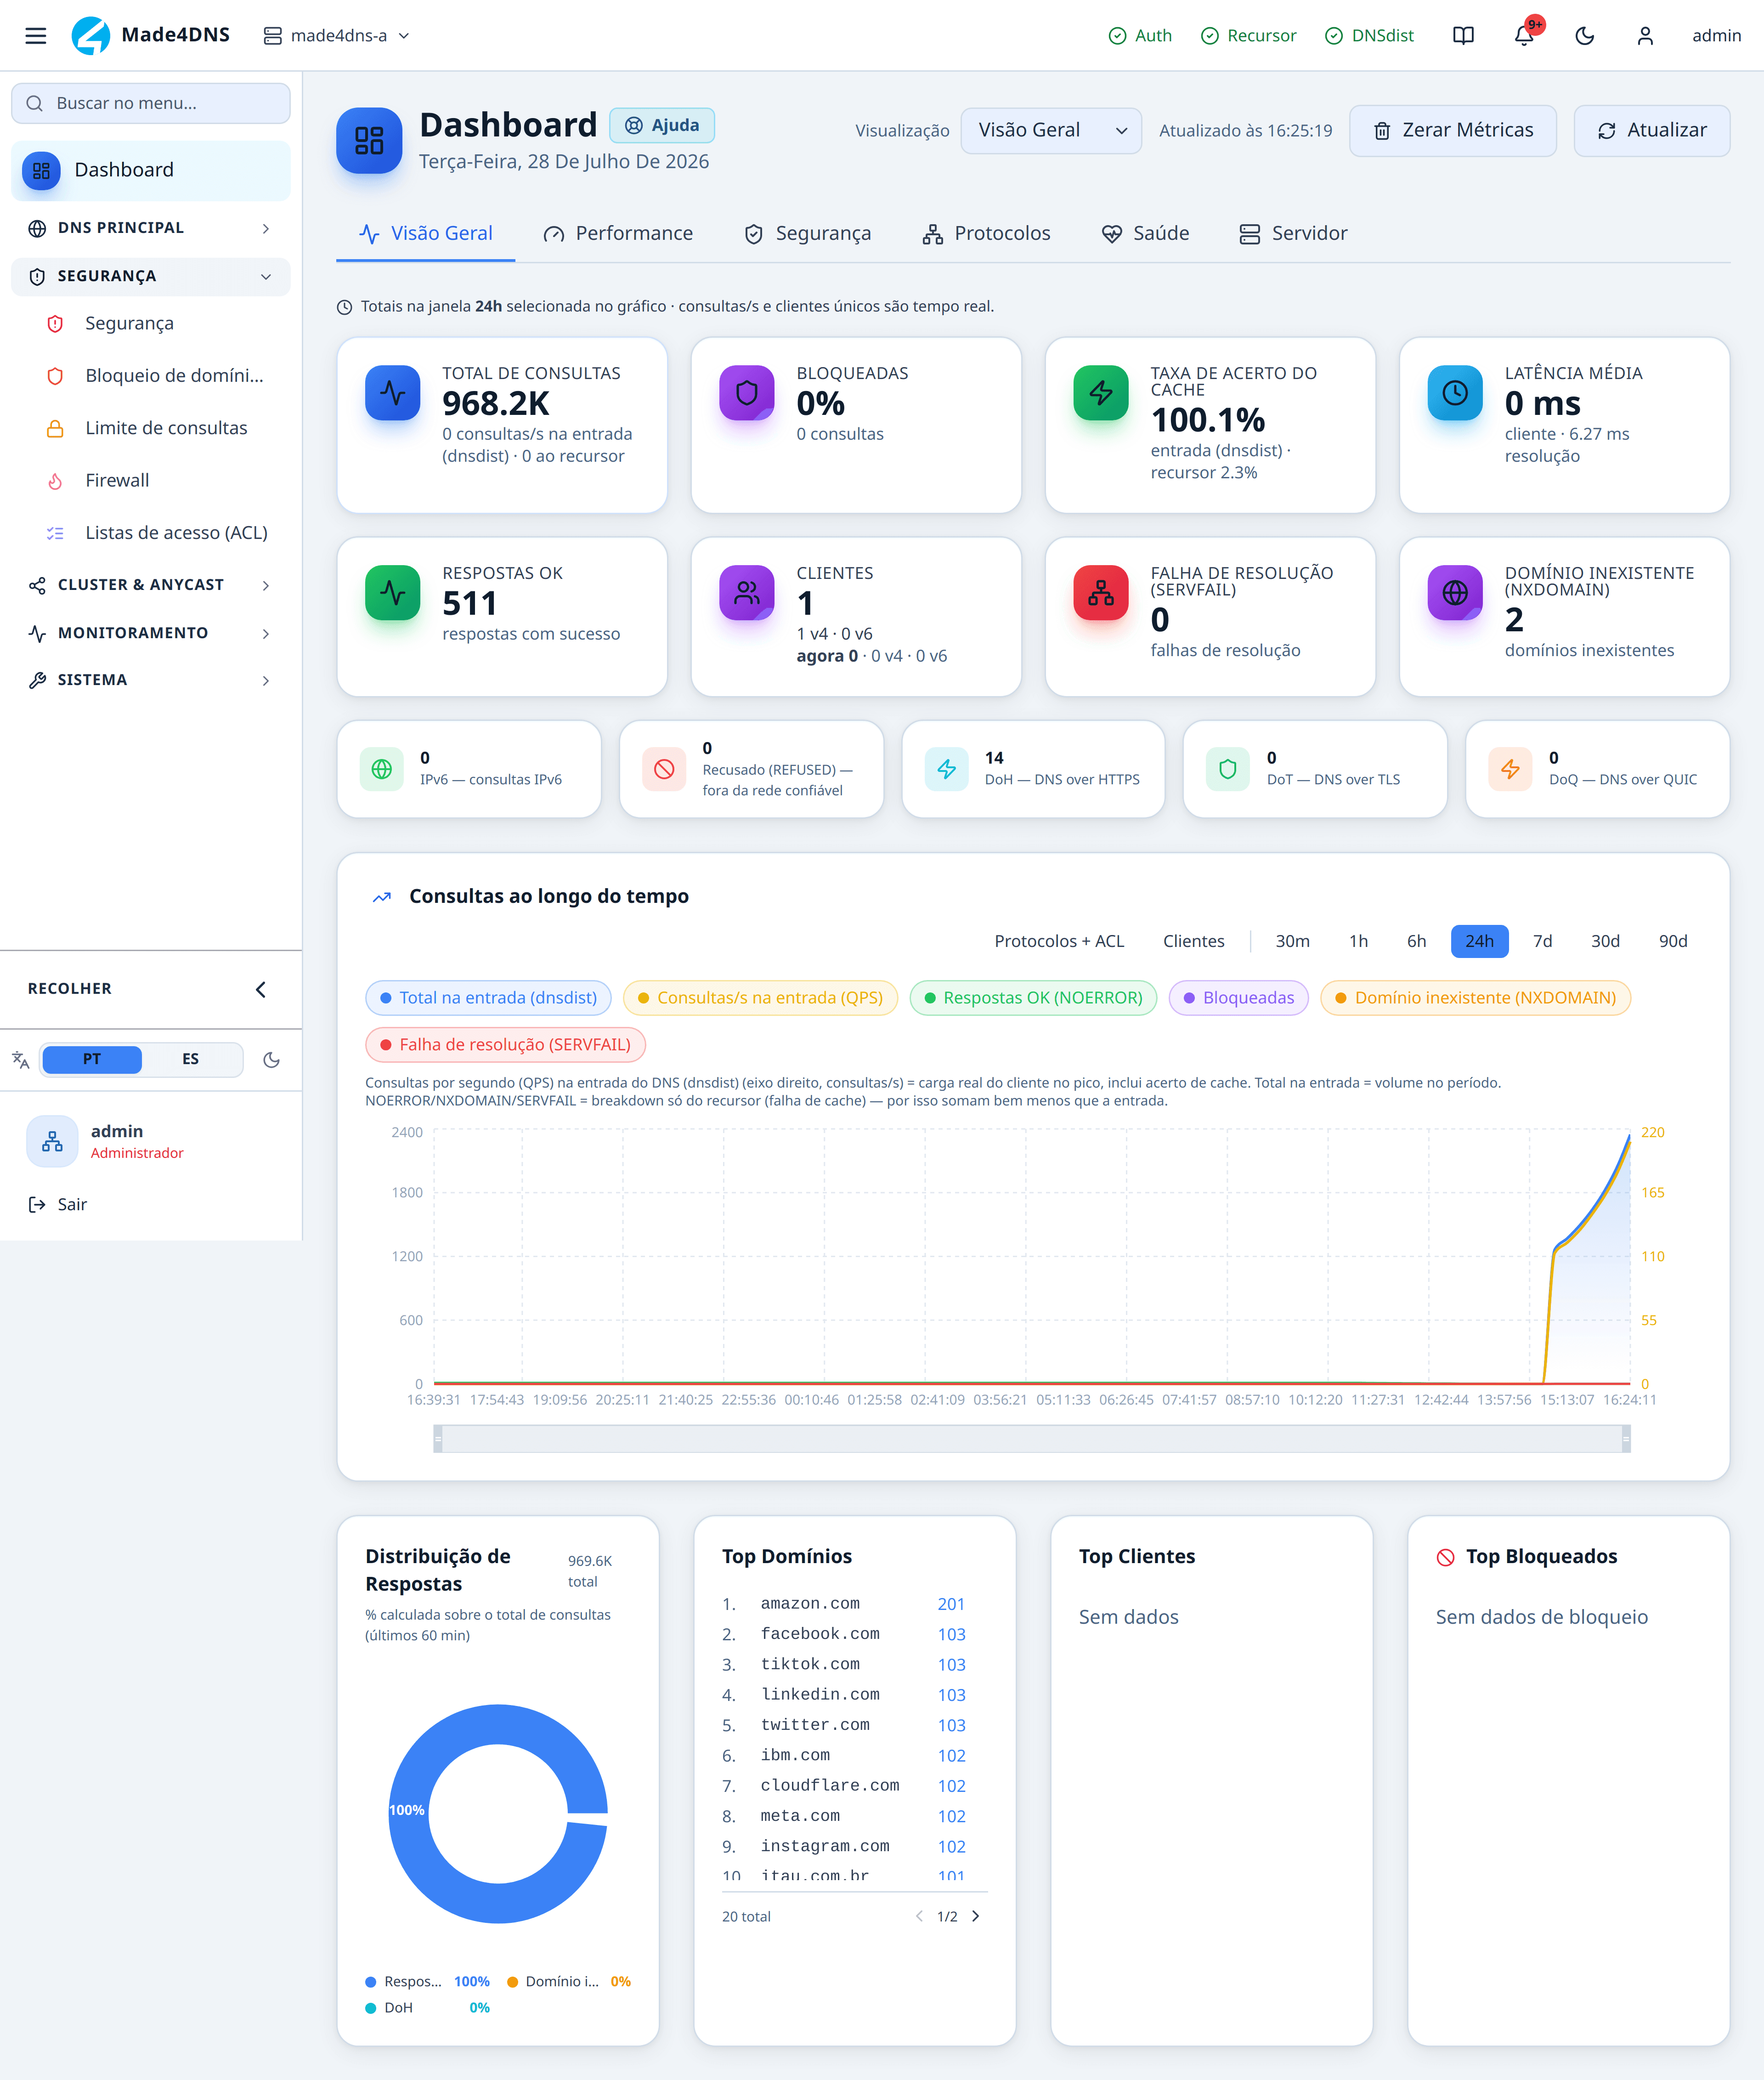
Task: Expand the DNS PRINCIPAL section
Action: [x=151, y=228]
